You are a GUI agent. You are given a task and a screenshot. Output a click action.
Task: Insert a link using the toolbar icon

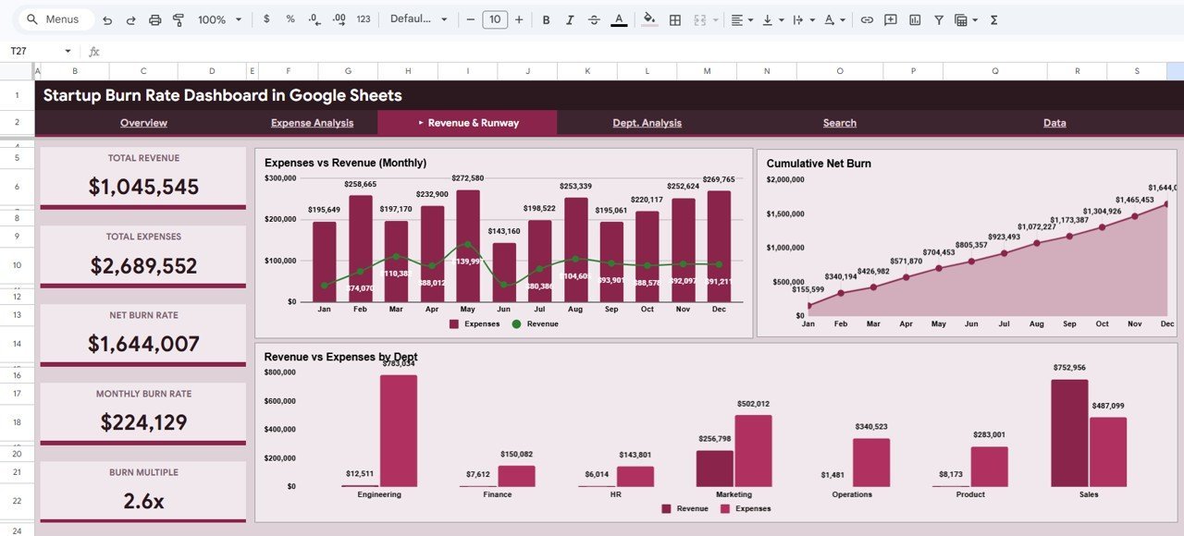(867, 18)
